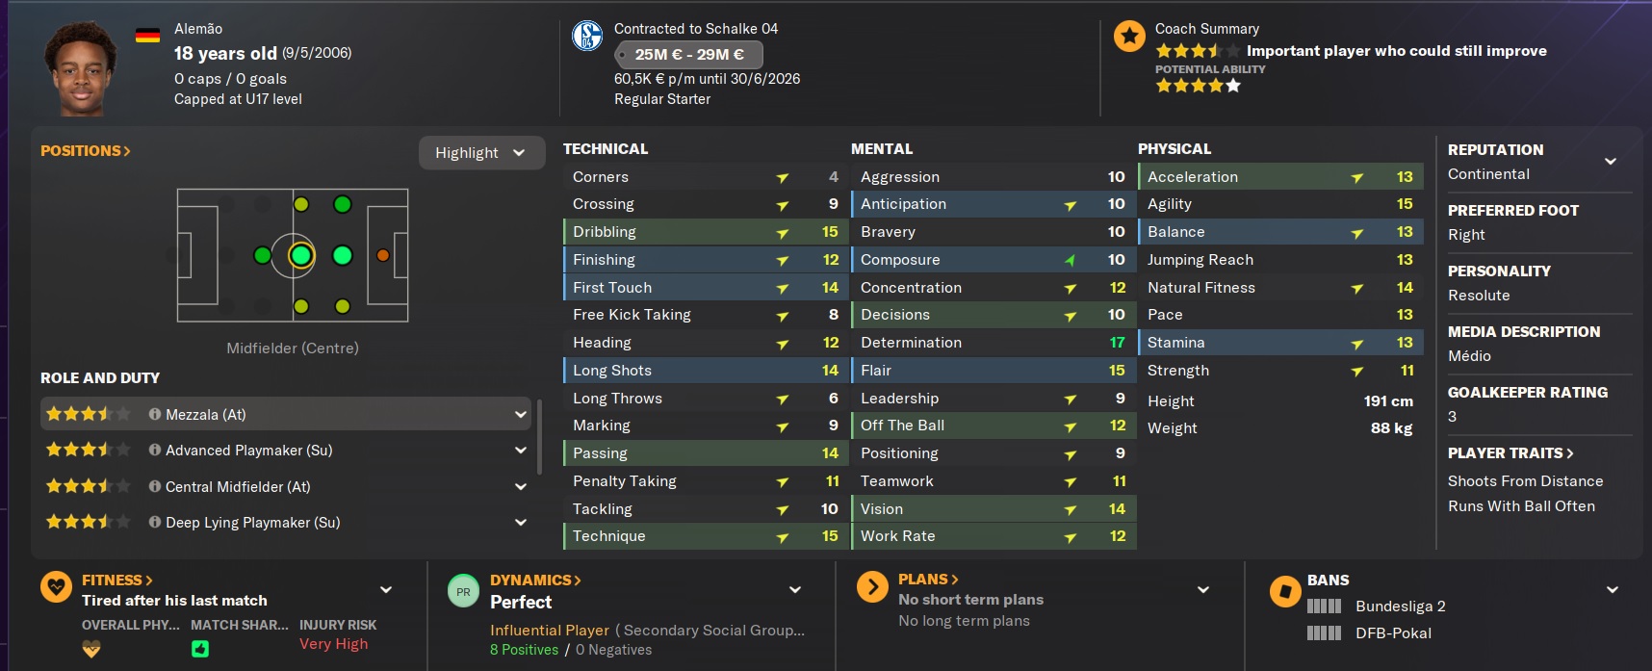Open the Highlight dropdown
Screen dimensions: 1652x671
(x=481, y=152)
